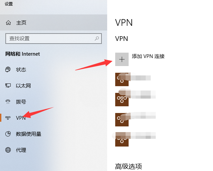Click the VPN icon in the sidebar

click(8, 118)
